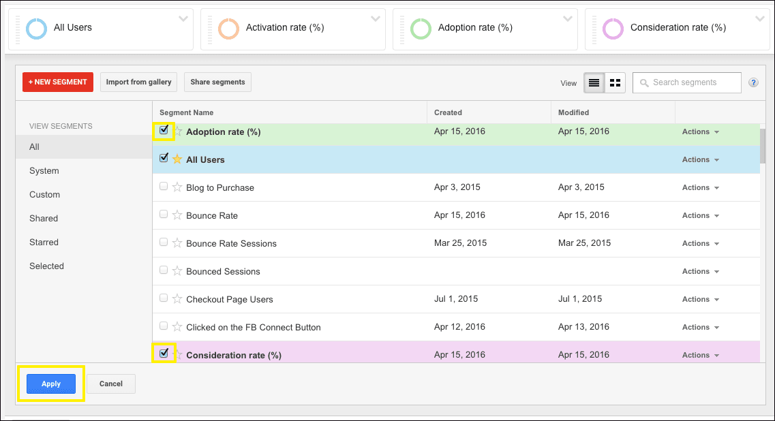Screen dimensions: 775x421
Task: Star the Checkout Page Users segment
Action: (x=177, y=299)
